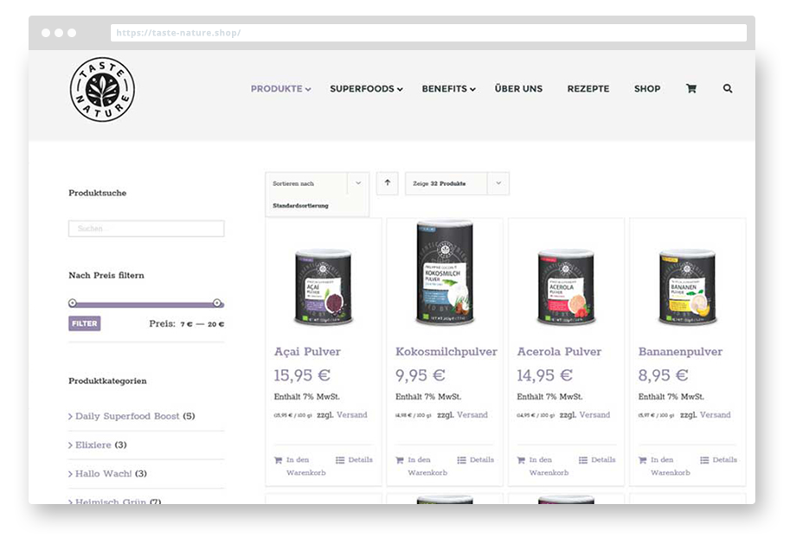
Task: Open Kokosmilchpulver product title
Action: (446, 351)
